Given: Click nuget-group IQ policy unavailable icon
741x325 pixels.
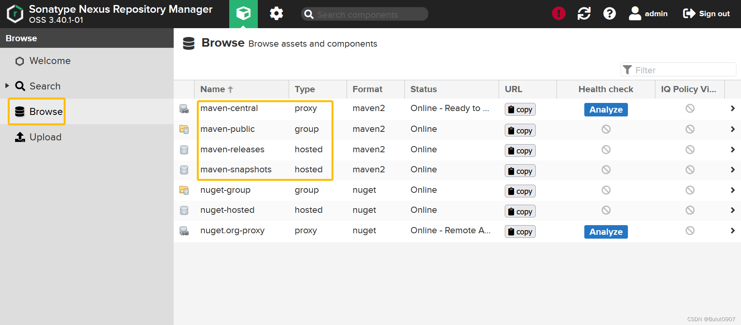Looking at the screenshot, I should tap(690, 190).
